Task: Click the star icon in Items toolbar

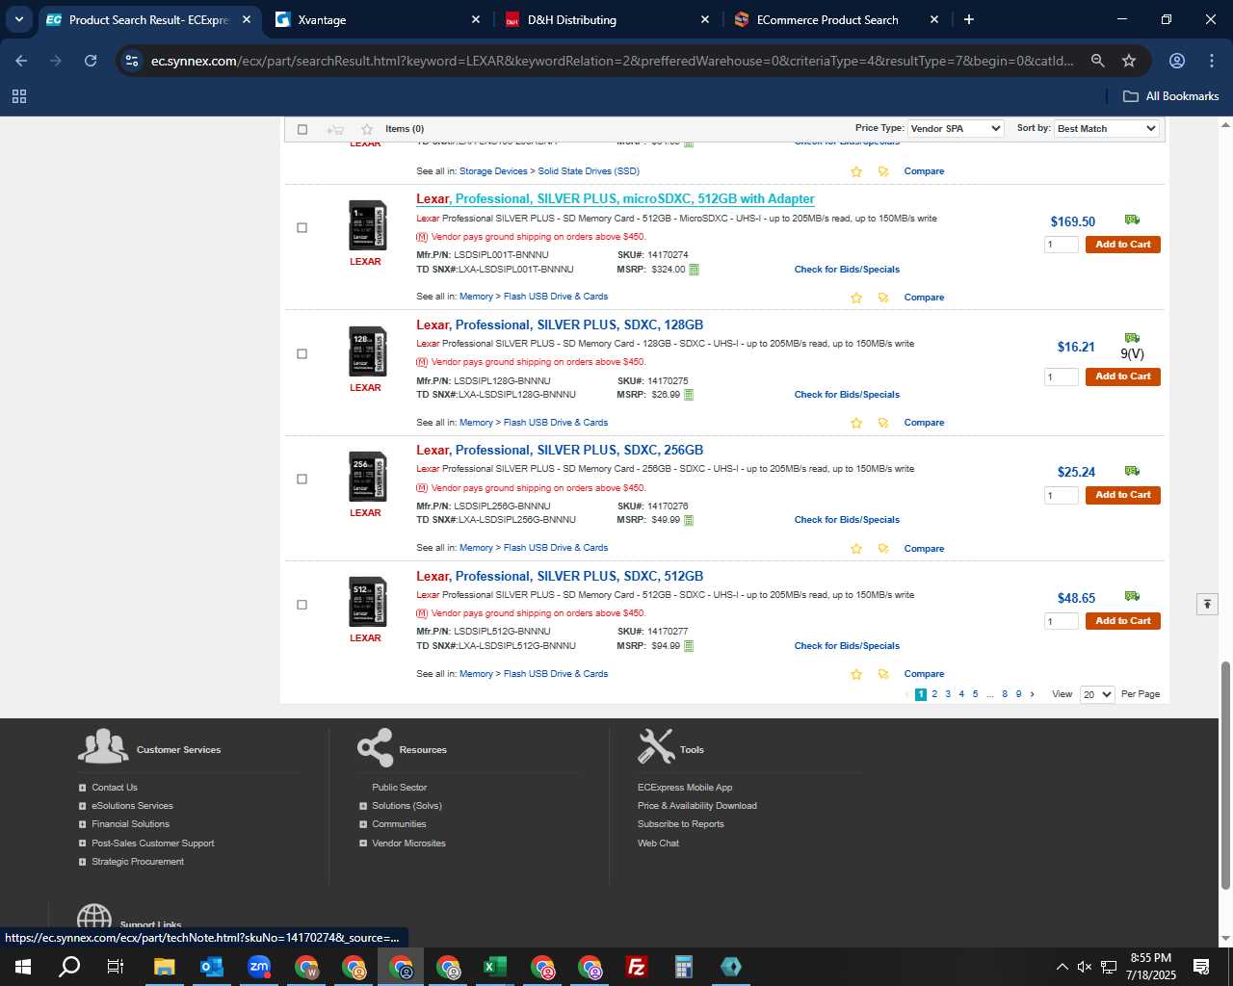Action: point(367,129)
